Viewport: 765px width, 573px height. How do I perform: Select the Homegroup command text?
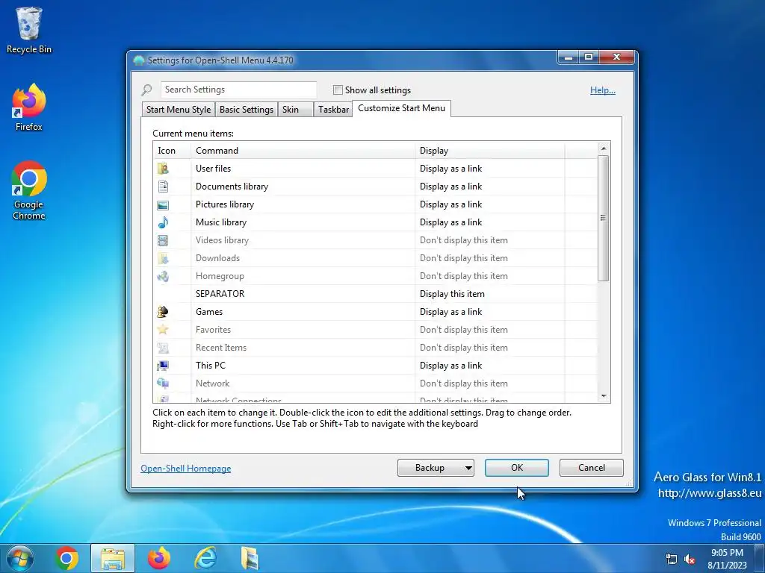[220, 276]
